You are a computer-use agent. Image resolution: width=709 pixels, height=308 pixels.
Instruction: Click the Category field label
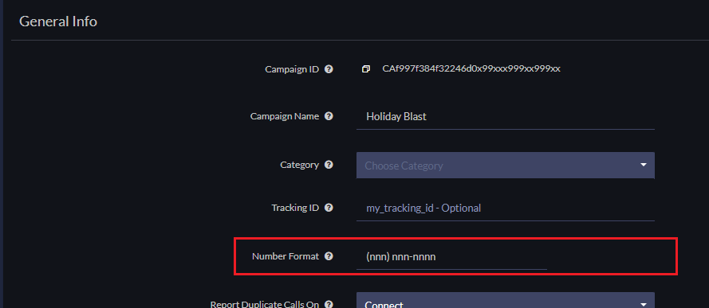point(299,165)
